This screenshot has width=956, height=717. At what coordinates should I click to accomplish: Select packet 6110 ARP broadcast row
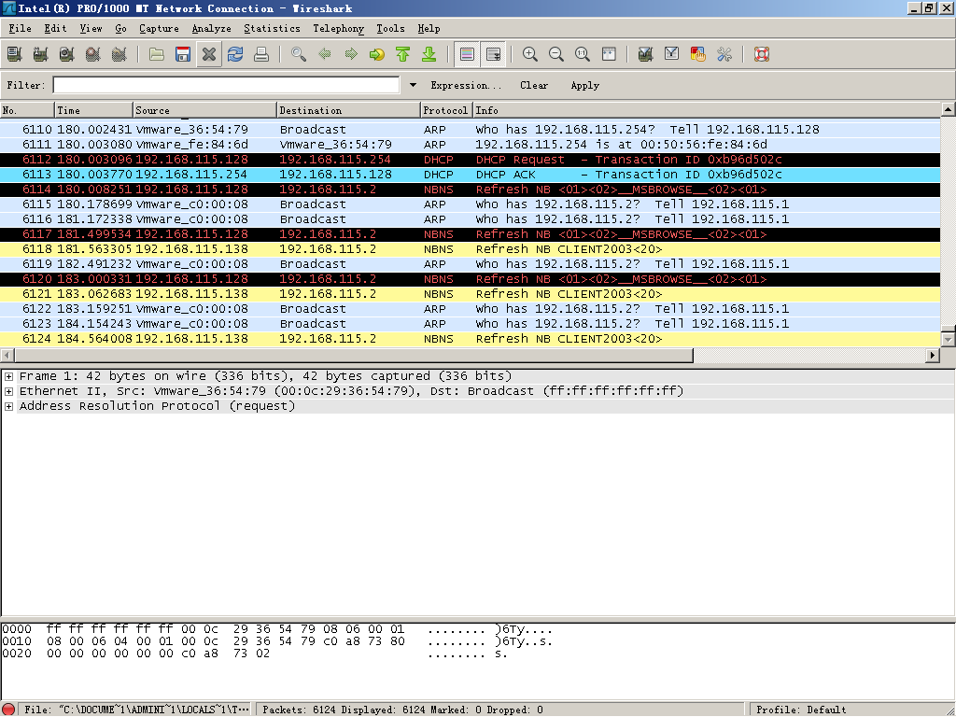[x=471, y=130]
